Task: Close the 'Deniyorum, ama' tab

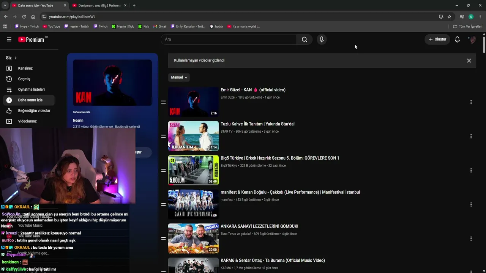Action: tap(126, 5)
